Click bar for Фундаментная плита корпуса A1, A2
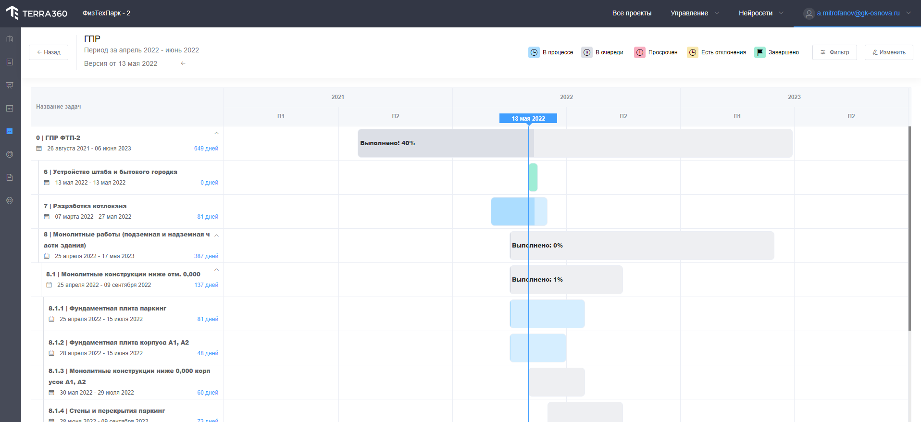The width and height of the screenshot is (921, 422). click(538, 348)
